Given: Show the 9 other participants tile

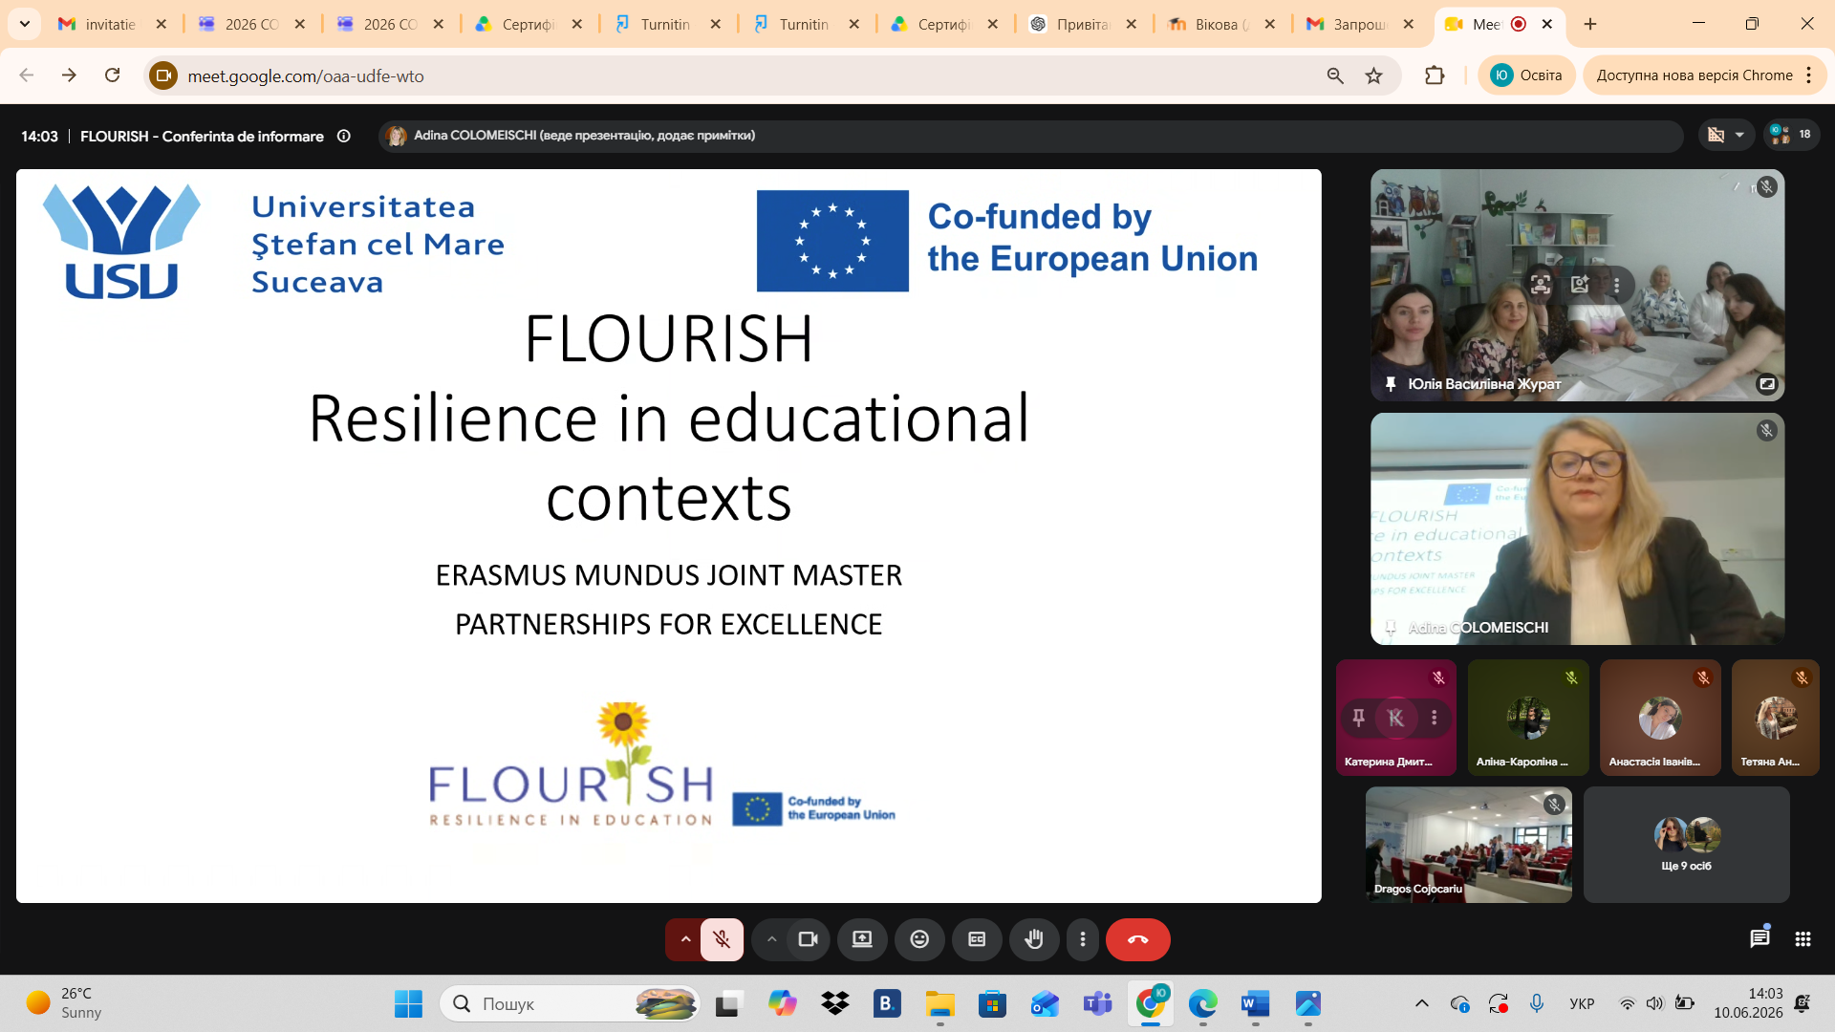Looking at the screenshot, I should (x=1686, y=845).
